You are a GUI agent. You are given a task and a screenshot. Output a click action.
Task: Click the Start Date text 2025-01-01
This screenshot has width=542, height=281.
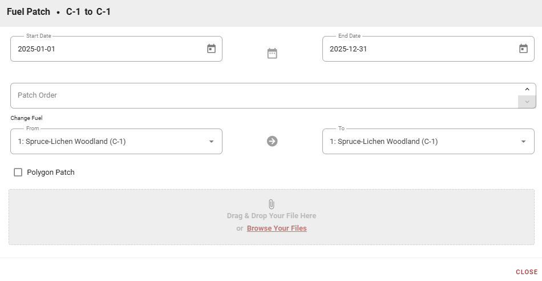pyautogui.click(x=37, y=49)
